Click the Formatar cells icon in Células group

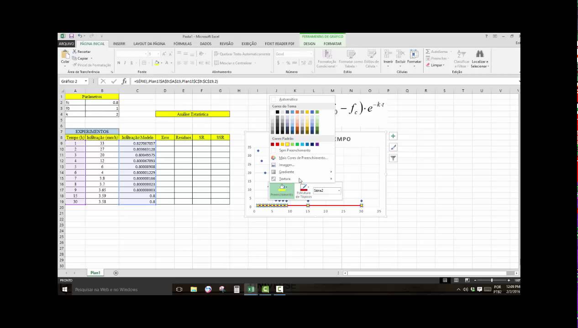414,54
